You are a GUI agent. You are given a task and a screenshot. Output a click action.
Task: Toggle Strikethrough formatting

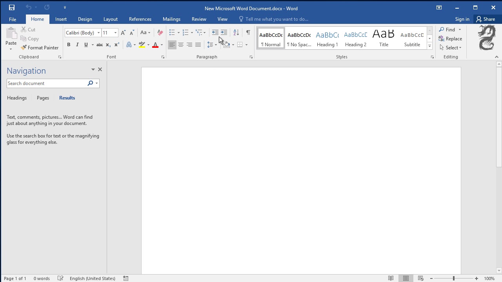[x=100, y=45]
